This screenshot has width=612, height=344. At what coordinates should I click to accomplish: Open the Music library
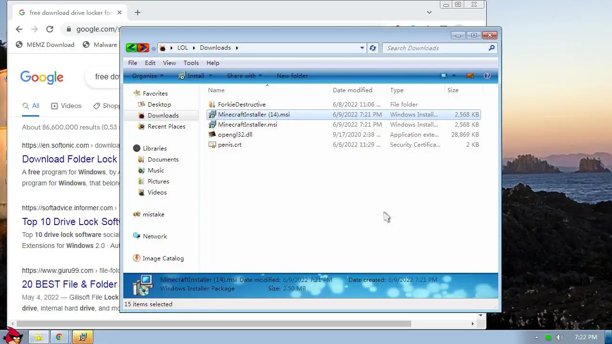point(156,170)
